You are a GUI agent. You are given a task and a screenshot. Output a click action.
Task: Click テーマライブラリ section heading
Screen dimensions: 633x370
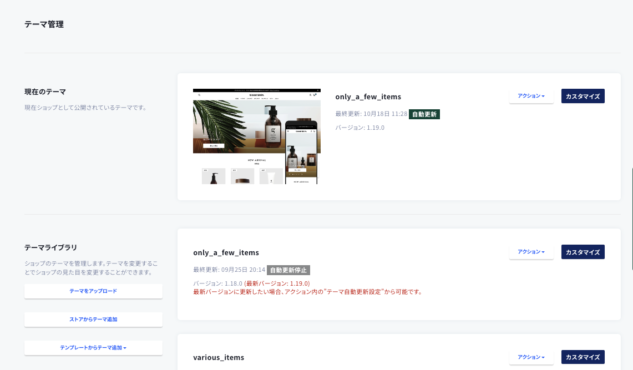click(x=50, y=247)
